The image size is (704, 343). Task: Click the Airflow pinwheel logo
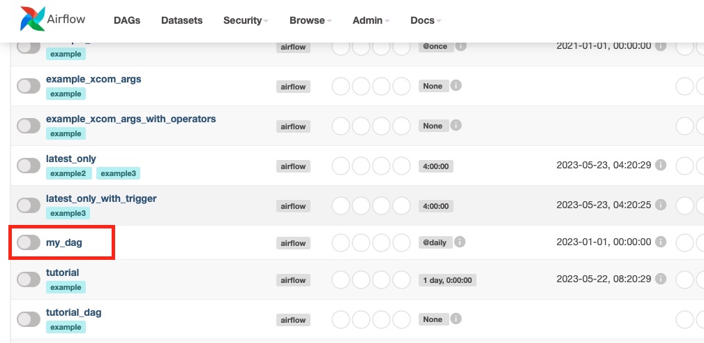point(32,19)
